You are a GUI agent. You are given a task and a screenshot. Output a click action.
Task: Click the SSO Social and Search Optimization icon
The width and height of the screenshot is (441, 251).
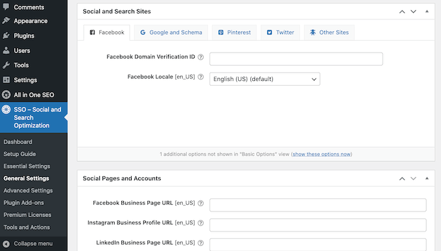click(x=6, y=110)
